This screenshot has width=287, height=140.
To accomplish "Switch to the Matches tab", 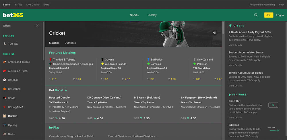I will click(54, 43).
